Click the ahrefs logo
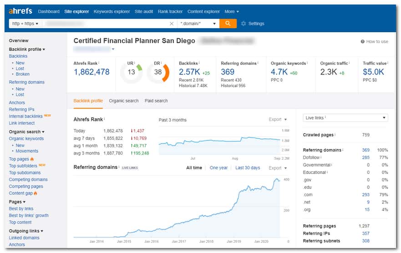The image size is (401, 253). tap(20, 11)
